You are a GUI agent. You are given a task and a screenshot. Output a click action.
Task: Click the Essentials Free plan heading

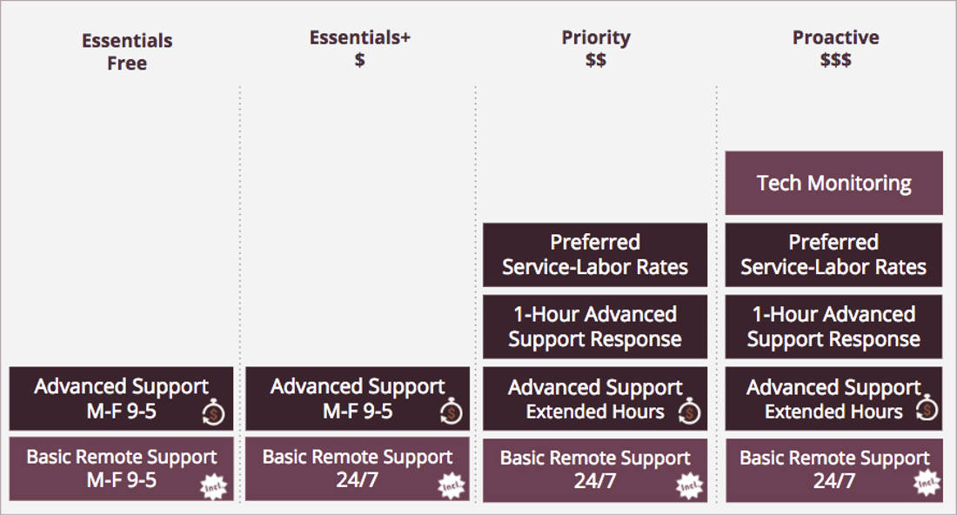point(127,52)
